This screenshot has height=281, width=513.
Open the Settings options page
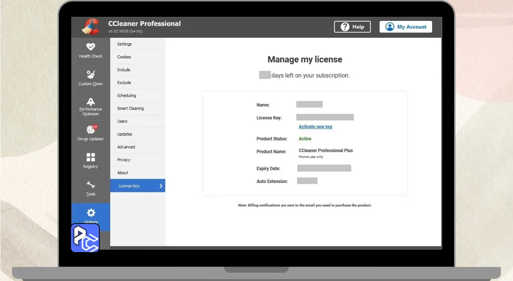124,44
